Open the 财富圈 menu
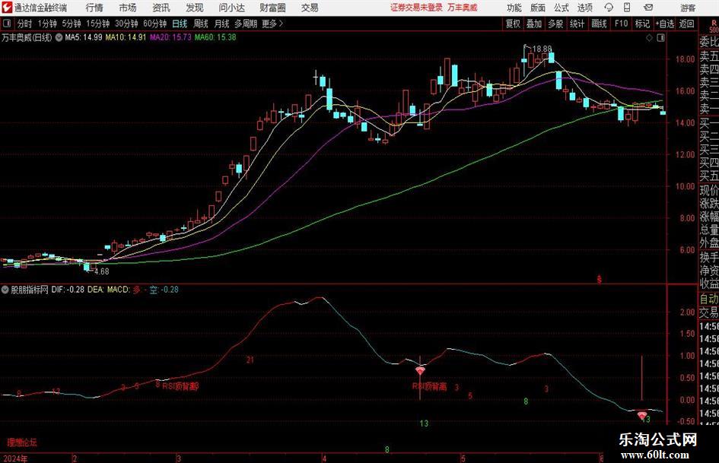719x463 pixels. pos(272,8)
